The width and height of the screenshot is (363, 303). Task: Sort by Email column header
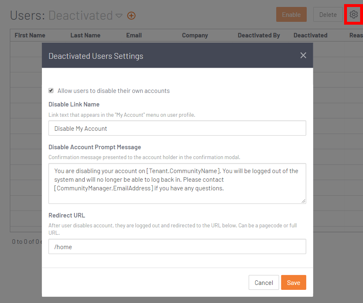click(134, 35)
